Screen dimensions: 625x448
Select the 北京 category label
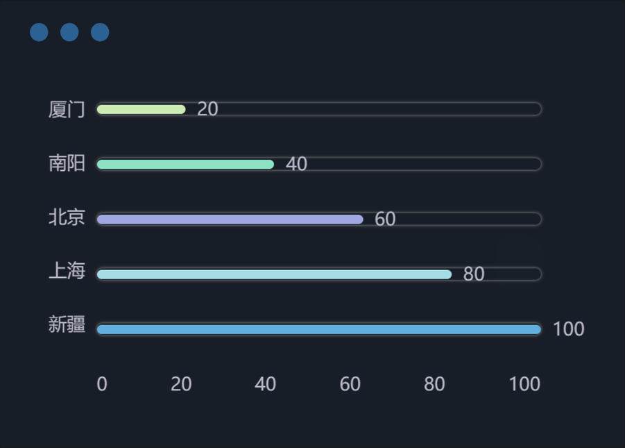click(x=67, y=218)
